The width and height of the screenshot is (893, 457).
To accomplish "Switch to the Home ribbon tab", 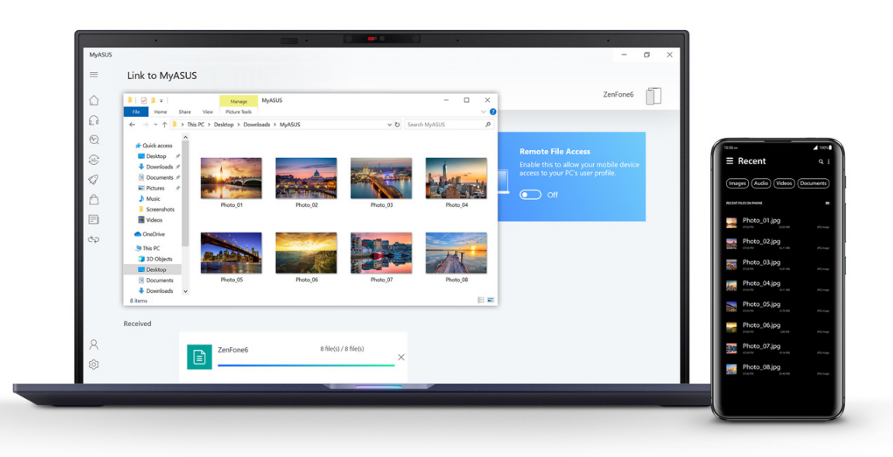I will pyautogui.click(x=160, y=112).
